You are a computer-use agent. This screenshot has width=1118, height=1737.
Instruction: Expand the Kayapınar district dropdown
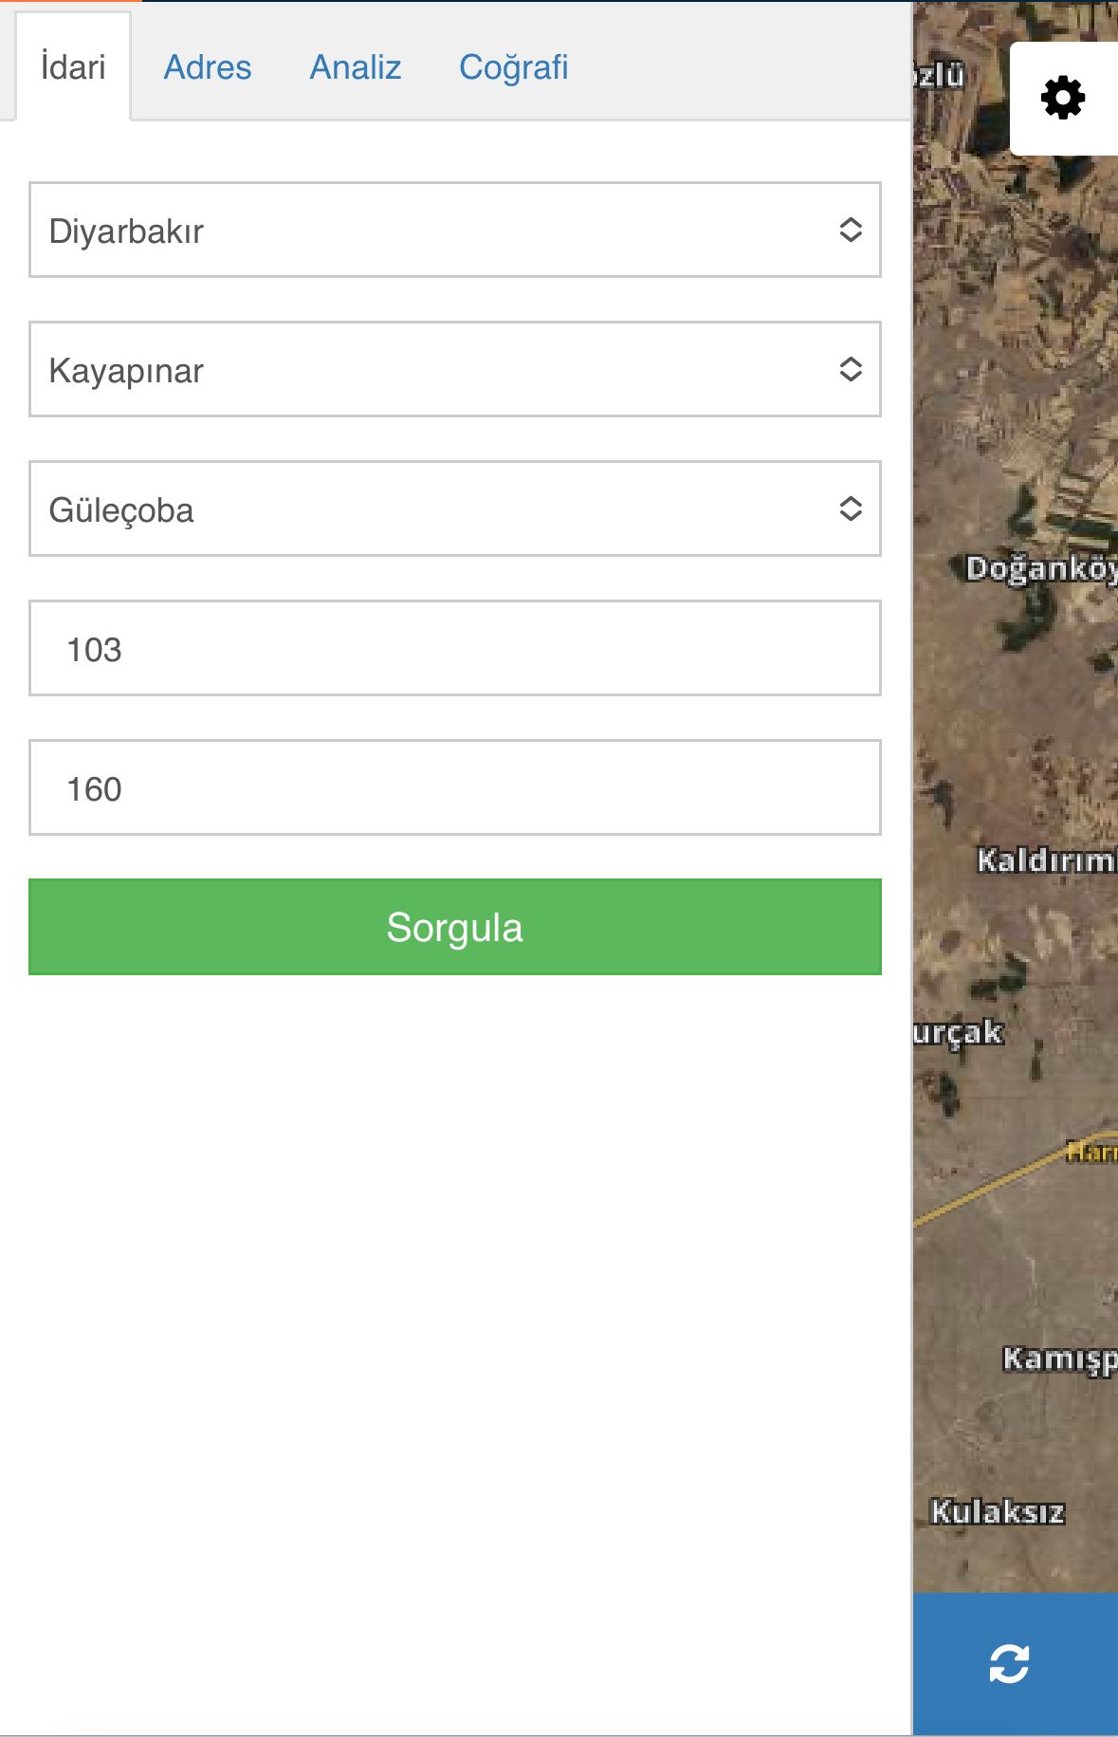point(455,369)
